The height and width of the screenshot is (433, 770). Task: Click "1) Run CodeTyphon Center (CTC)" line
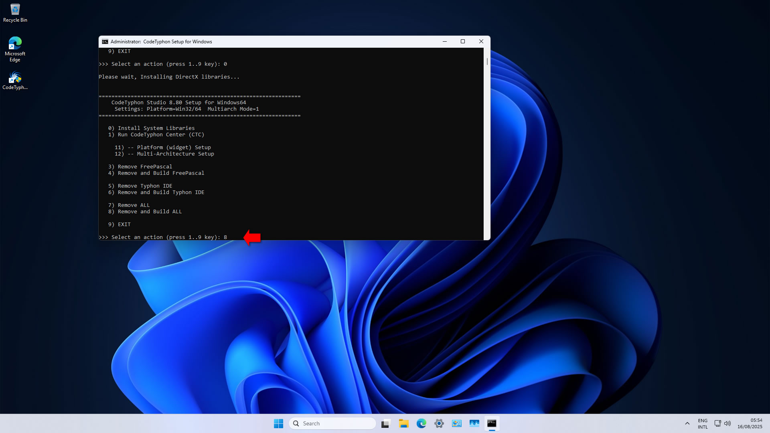click(x=156, y=135)
